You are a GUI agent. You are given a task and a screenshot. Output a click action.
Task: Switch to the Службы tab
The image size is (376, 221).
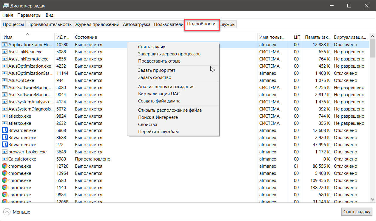tap(228, 24)
